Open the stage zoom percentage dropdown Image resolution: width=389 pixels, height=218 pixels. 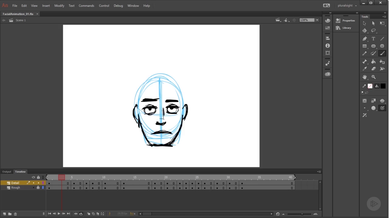coord(317,20)
